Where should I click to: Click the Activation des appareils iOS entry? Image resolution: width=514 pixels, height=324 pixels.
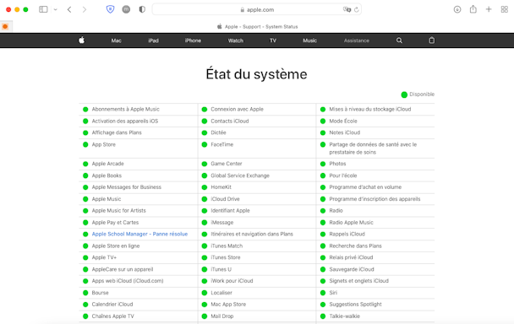click(x=125, y=121)
